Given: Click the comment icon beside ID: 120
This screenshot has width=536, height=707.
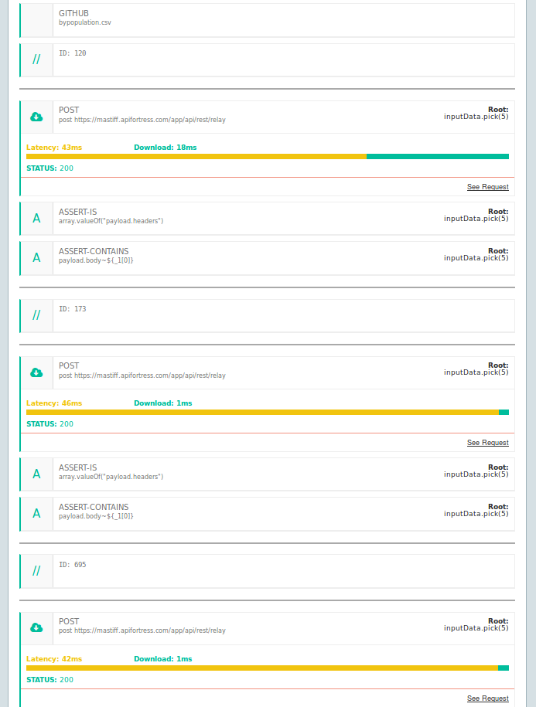Looking at the screenshot, I should point(36,59).
